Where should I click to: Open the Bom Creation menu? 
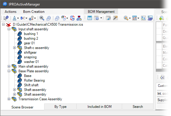[34, 12]
